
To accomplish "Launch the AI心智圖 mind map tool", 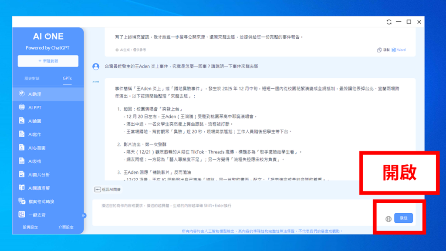I will pyautogui.click(x=37, y=148).
